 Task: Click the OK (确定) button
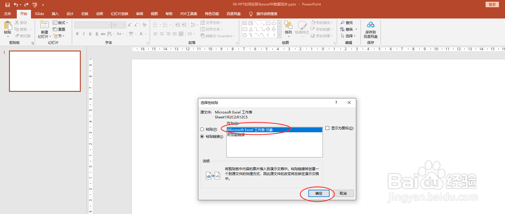[319, 193]
